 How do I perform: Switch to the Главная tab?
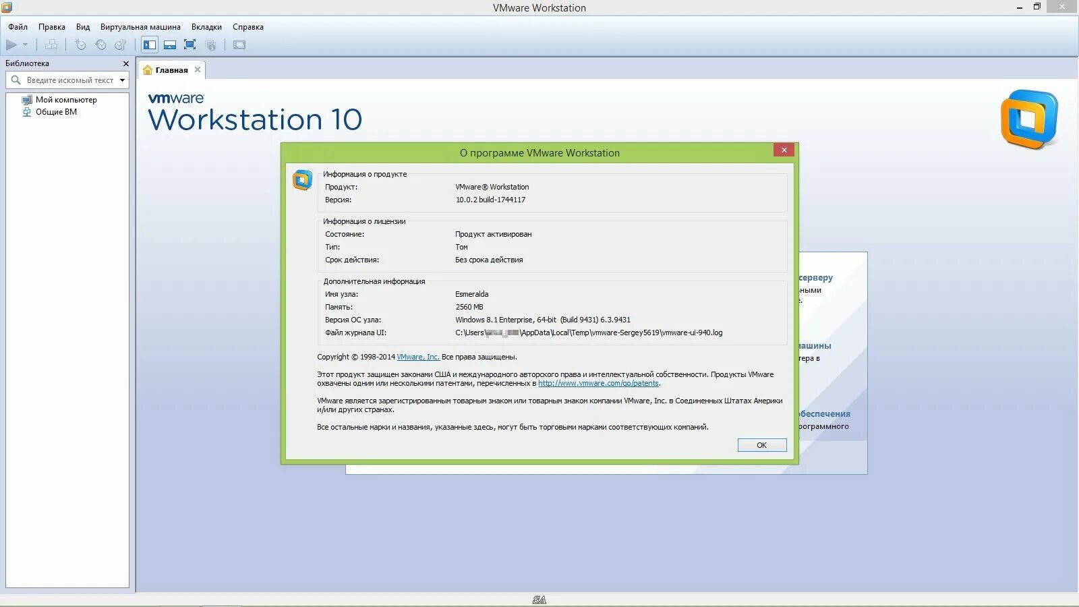pyautogui.click(x=171, y=70)
